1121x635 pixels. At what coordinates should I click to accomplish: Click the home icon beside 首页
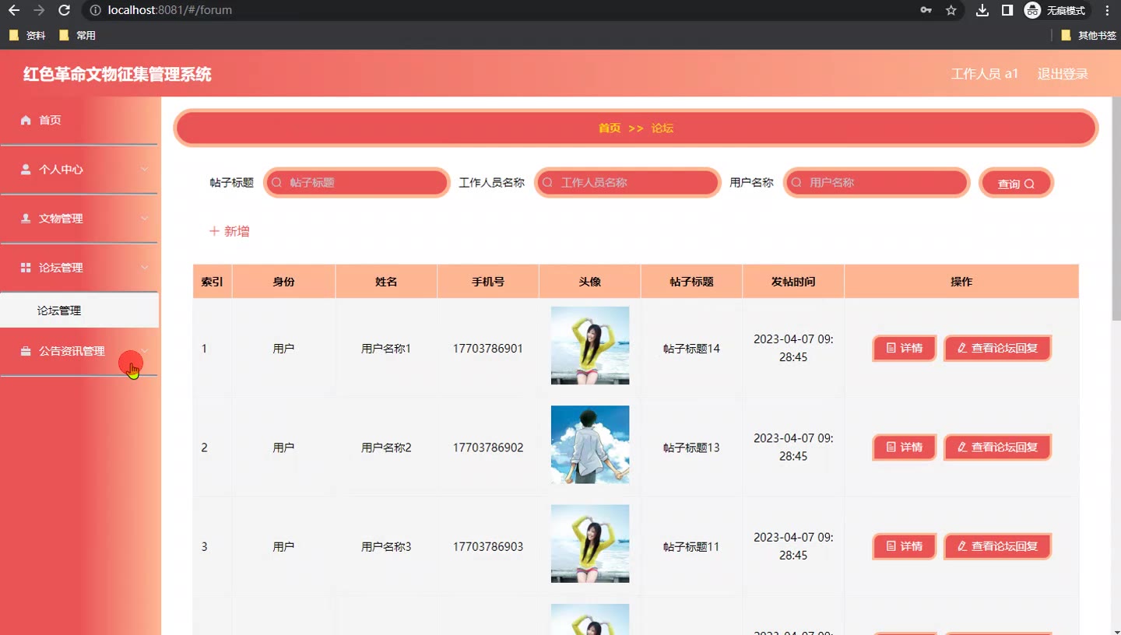[26, 120]
